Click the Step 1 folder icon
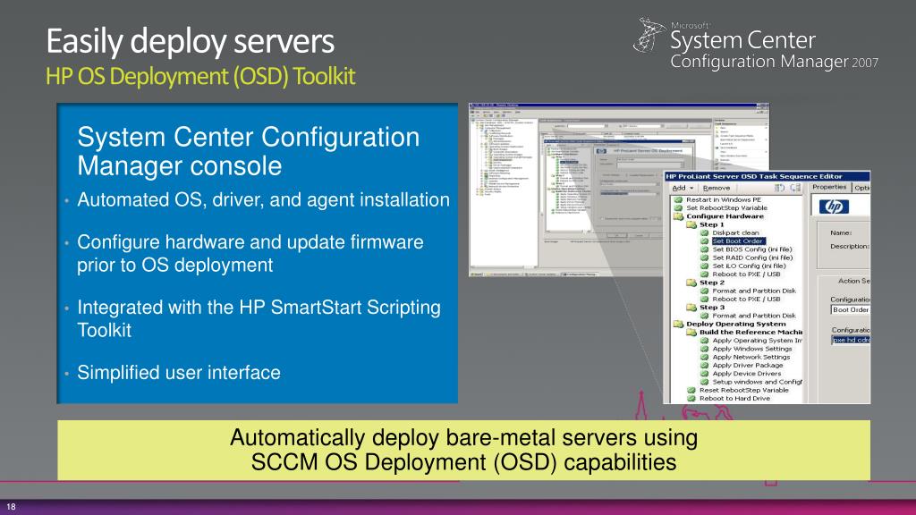This screenshot has height=515, width=916. click(x=691, y=225)
